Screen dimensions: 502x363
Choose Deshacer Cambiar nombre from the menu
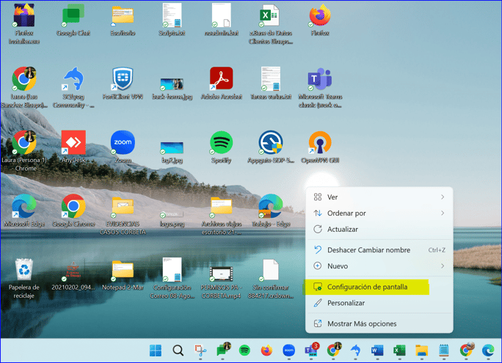tap(379, 250)
